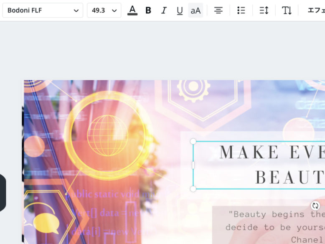Toggle bold formatting
The height and width of the screenshot is (244, 325).
click(x=148, y=10)
